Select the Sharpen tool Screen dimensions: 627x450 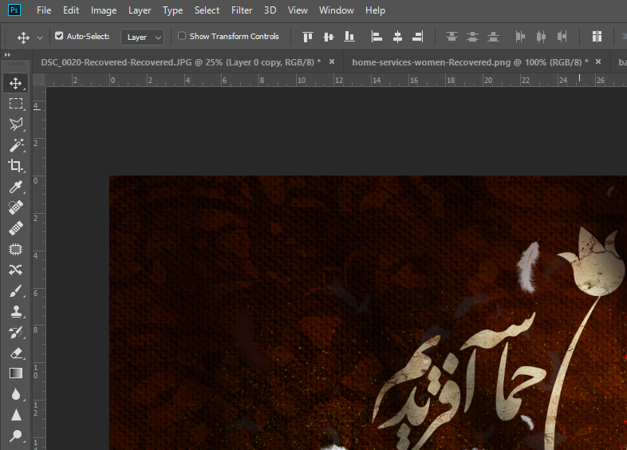point(16,415)
